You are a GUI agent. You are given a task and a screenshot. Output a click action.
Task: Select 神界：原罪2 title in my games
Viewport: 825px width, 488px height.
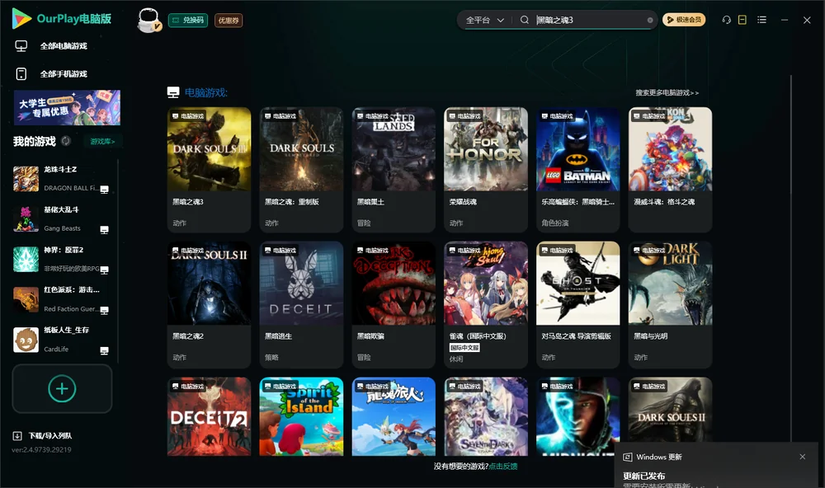[x=64, y=250]
